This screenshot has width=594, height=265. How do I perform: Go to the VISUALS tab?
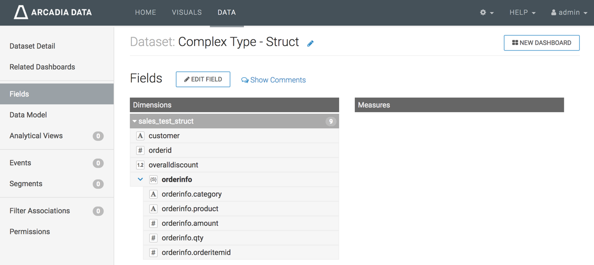pos(187,13)
